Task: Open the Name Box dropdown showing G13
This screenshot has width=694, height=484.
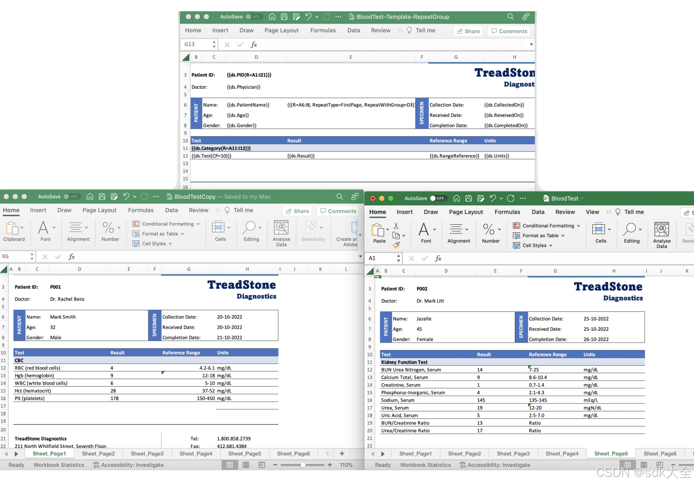Action: coord(214,44)
